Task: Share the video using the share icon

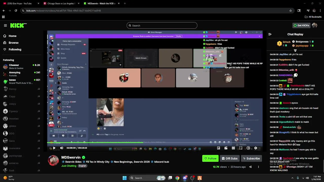Action: [x=250, y=167]
